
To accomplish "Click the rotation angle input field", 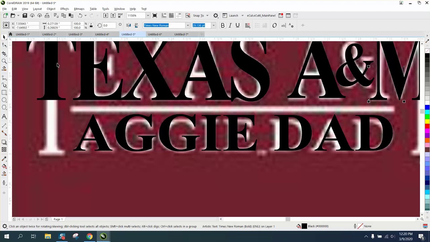I will (110, 25).
